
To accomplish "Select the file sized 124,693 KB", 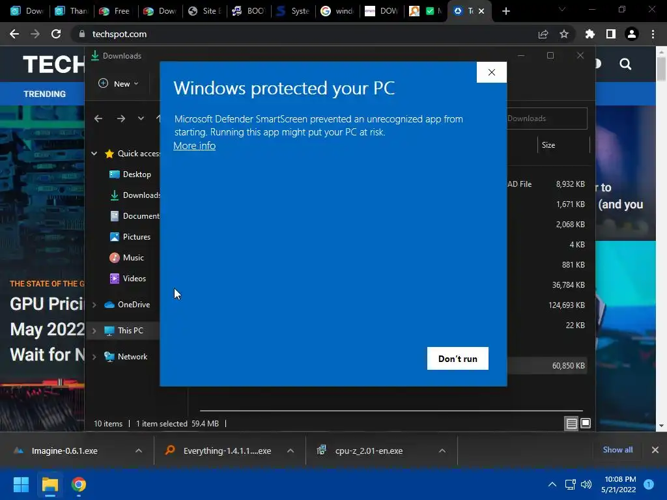I will click(x=567, y=305).
